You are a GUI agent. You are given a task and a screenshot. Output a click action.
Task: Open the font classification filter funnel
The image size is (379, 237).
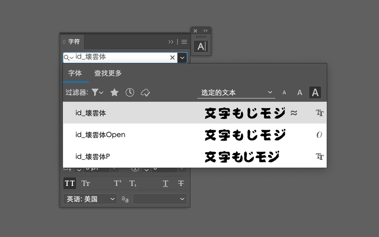tap(97, 93)
